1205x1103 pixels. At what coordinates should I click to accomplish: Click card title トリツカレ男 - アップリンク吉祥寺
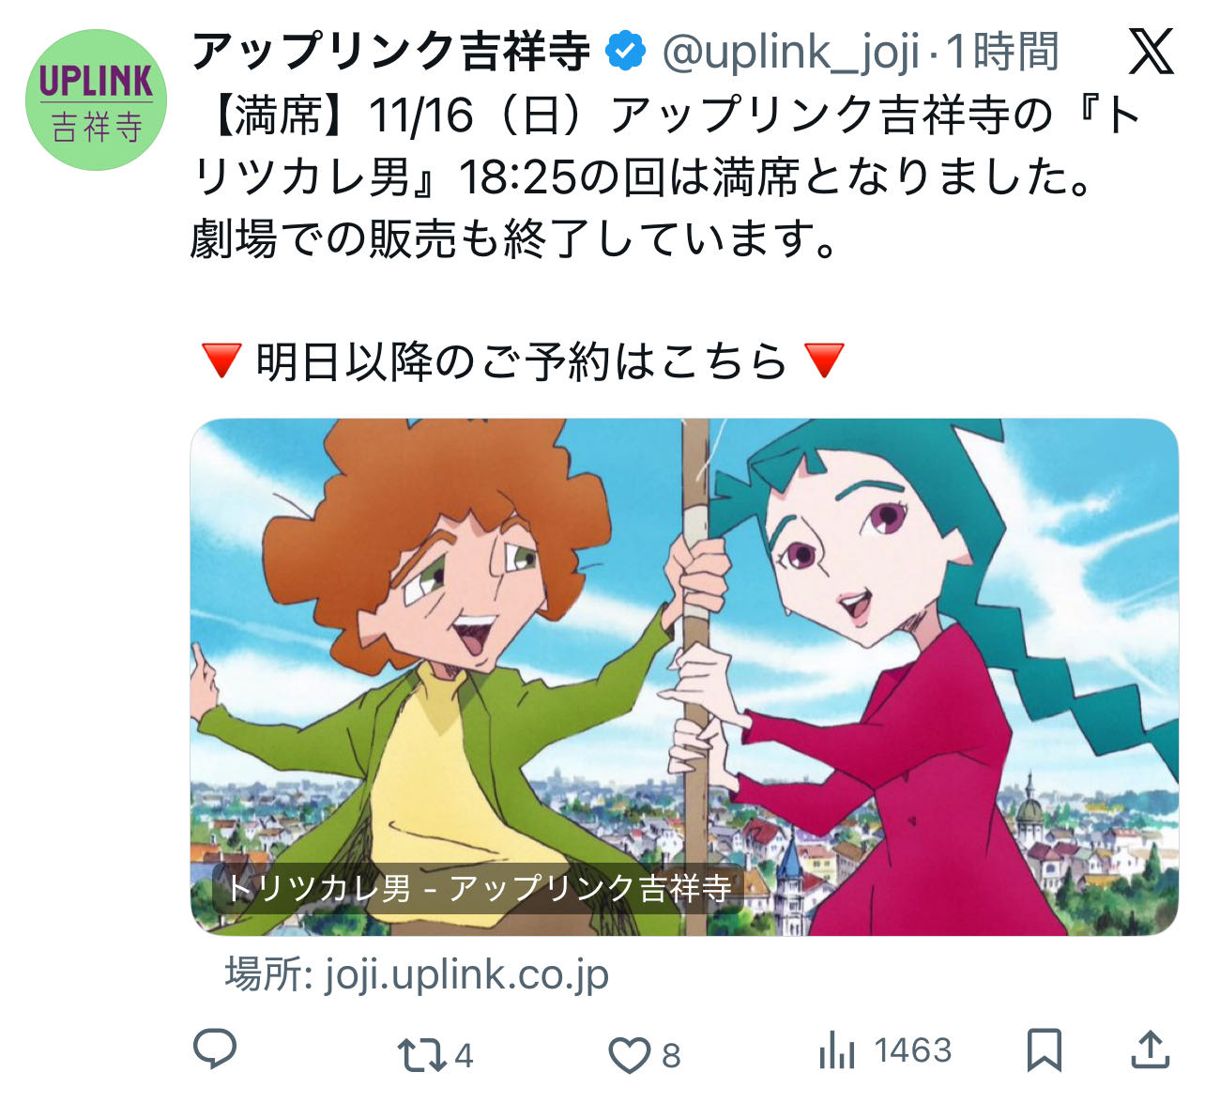coord(479,888)
